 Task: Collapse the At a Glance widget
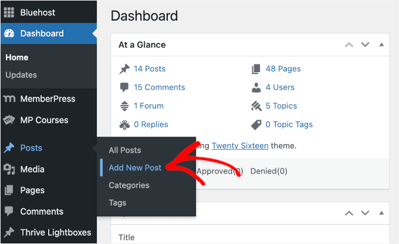point(381,45)
